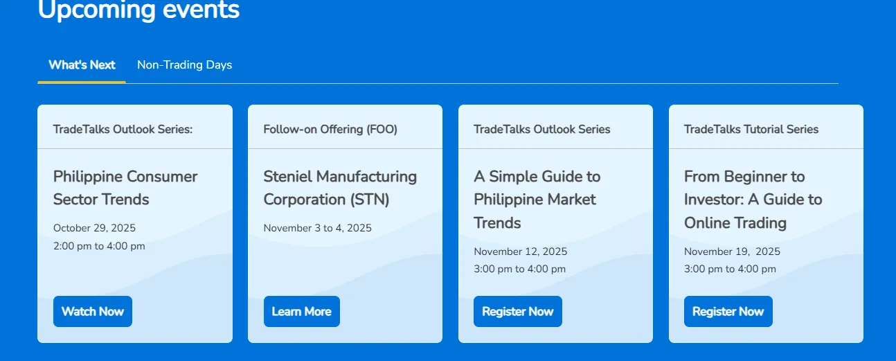Image resolution: width=896 pixels, height=361 pixels.
Task: Click A Simple Guide to Philippine Market Trends
Action: coord(537,200)
